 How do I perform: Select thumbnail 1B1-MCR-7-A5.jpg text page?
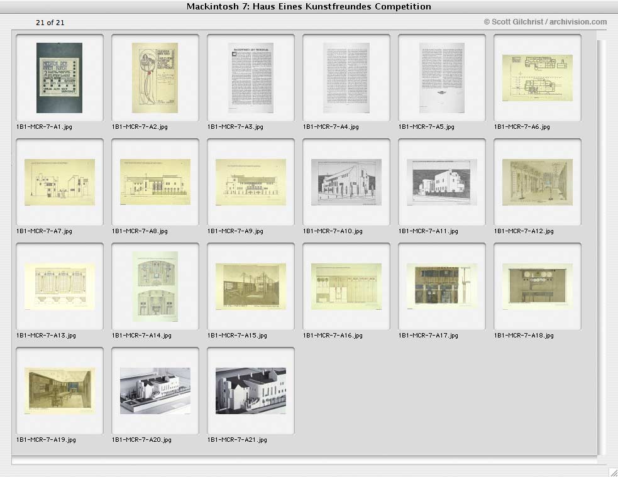(x=442, y=78)
